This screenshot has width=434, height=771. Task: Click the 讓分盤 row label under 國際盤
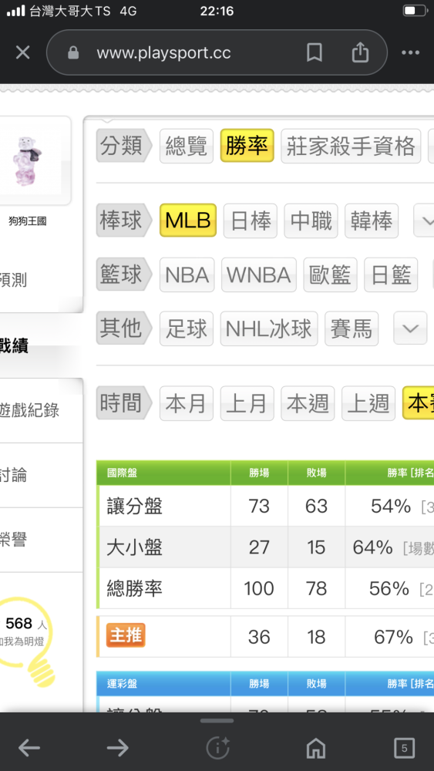click(x=135, y=506)
